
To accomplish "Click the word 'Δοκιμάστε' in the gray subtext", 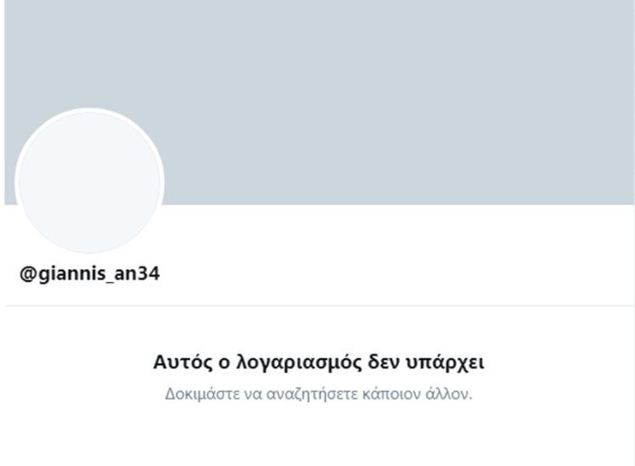I will click(202, 394).
